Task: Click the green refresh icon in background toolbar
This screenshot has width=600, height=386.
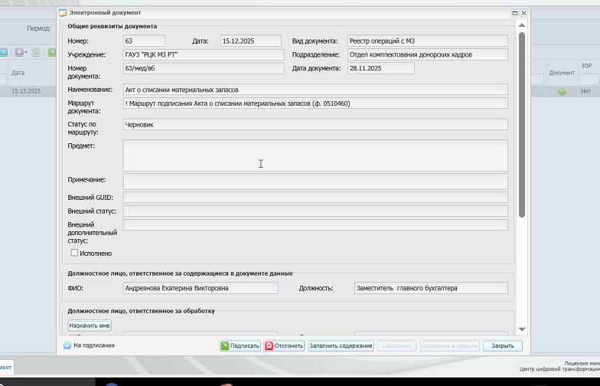Action: (37, 52)
